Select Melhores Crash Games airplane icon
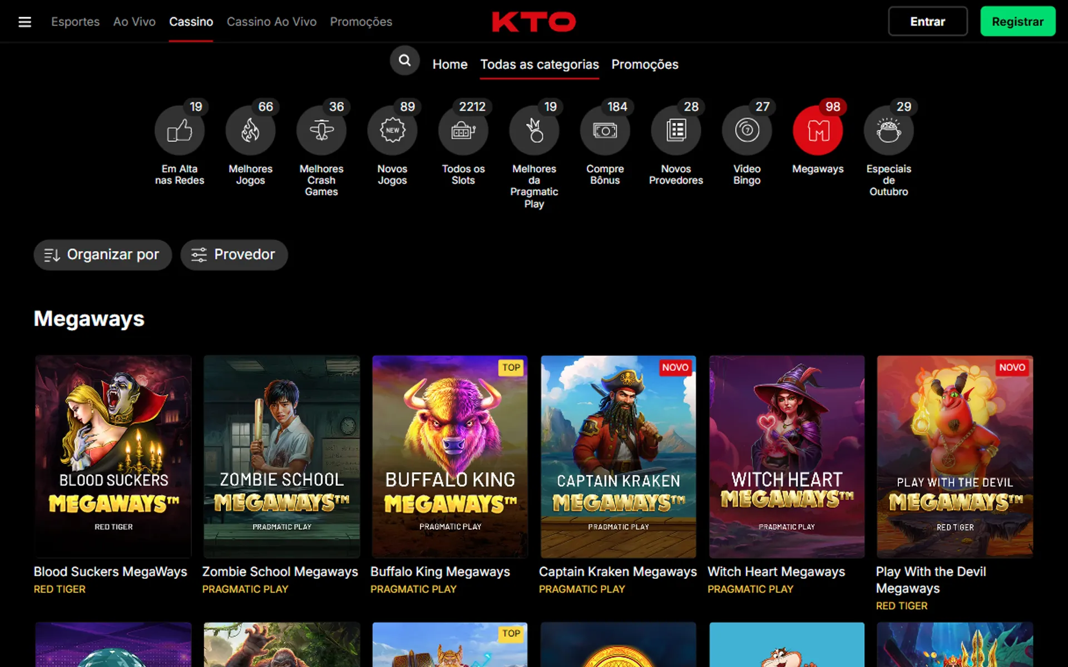Viewport: 1068px width, 667px height. (x=321, y=131)
